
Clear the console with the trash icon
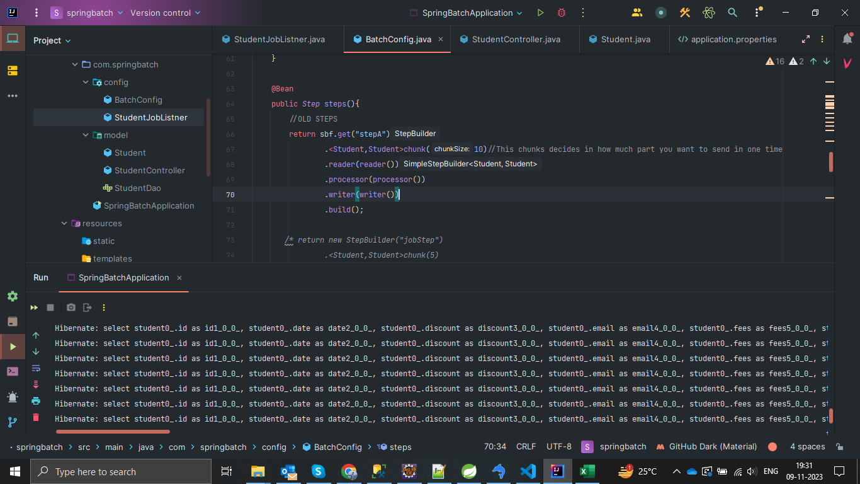36,417
